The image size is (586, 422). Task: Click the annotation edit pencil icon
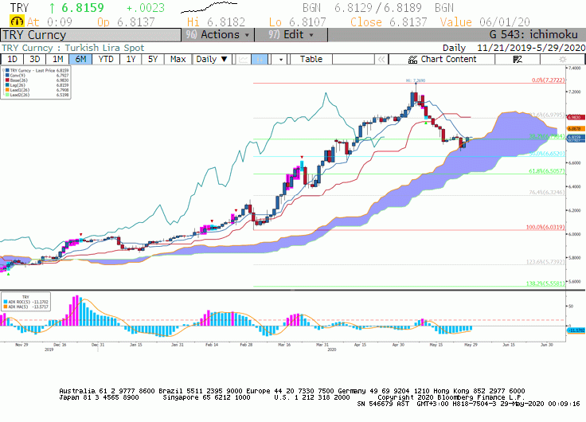518,59
